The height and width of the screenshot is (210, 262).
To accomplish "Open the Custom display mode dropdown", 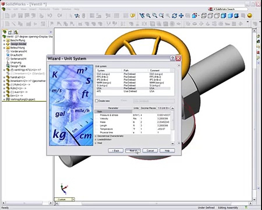I will click(73, 199).
